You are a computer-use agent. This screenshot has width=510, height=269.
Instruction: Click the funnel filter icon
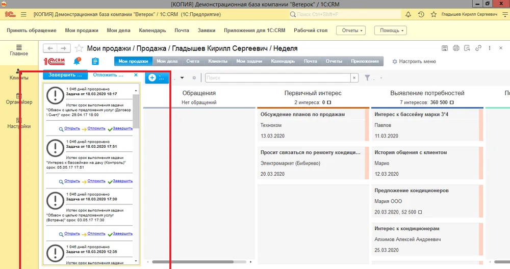pos(367,77)
